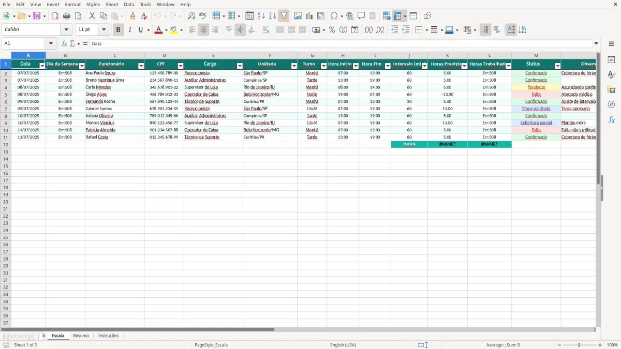Screen dimensions: 621x349
Task: Open the Data menu
Action: pyautogui.click(x=129, y=4)
